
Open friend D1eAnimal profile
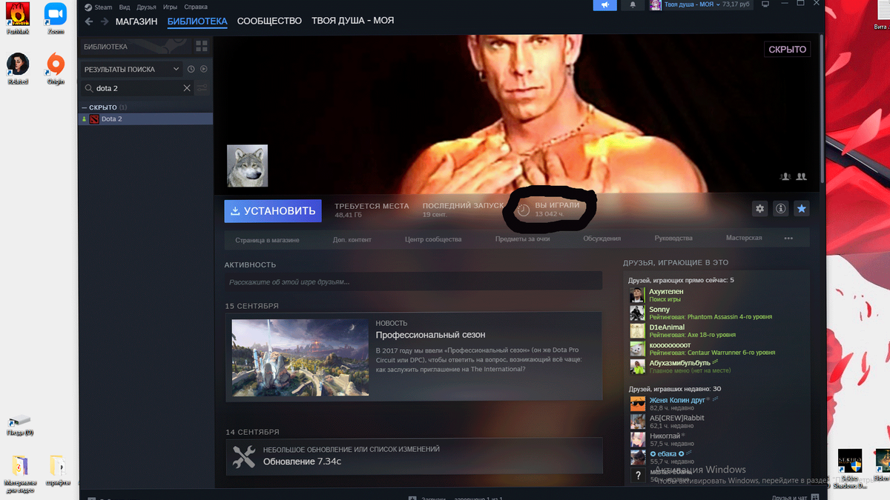click(667, 327)
